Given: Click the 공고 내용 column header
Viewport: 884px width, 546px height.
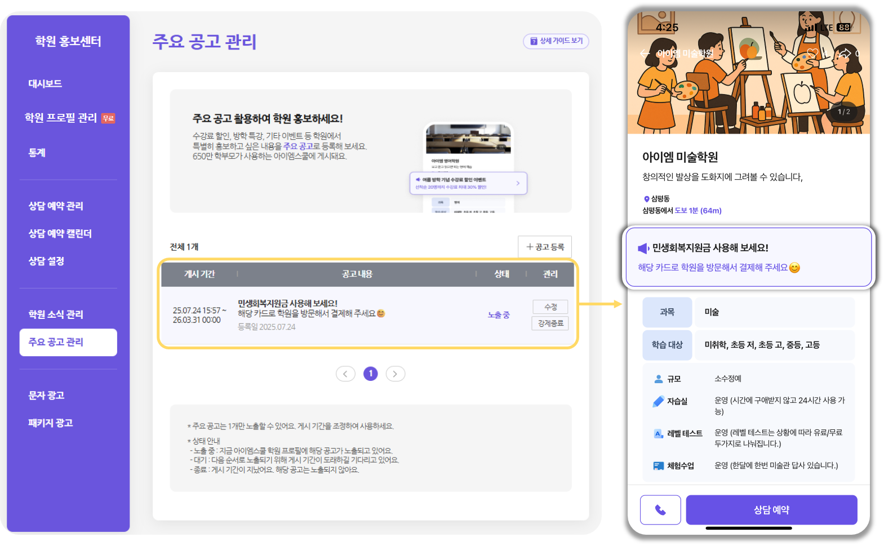Looking at the screenshot, I should point(357,274).
